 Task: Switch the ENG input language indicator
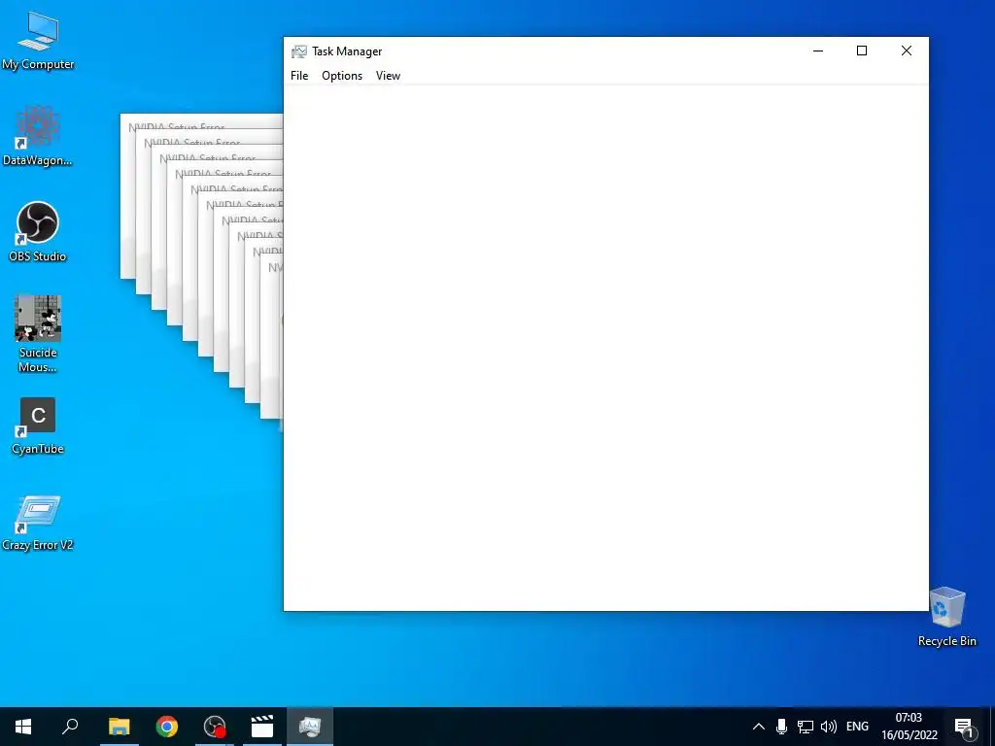[857, 727]
